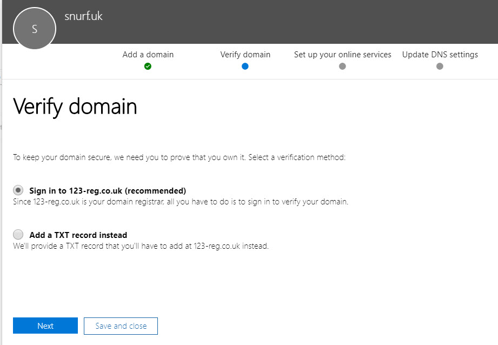Open Set up your online services step
This screenshot has width=498, height=345.
[x=342, y=55]
